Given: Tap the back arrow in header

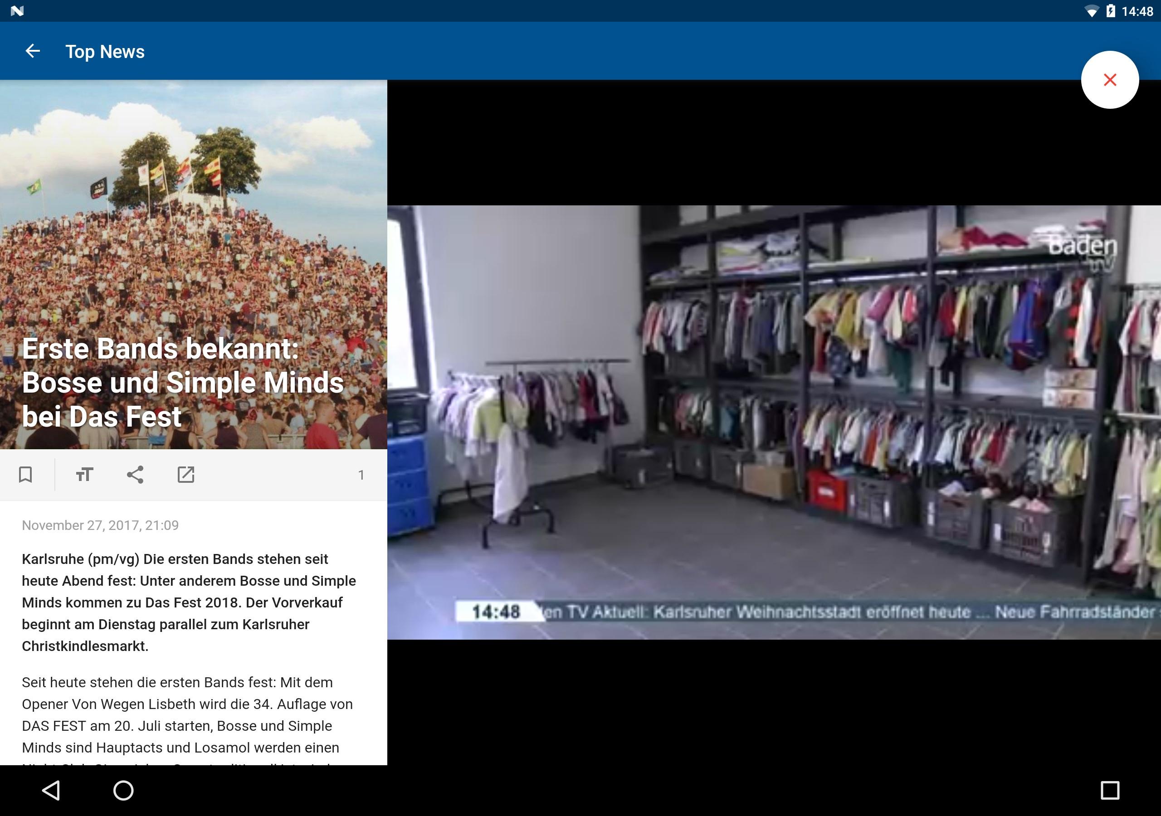Looking at the screenshot, I should [x=33, y=51].
